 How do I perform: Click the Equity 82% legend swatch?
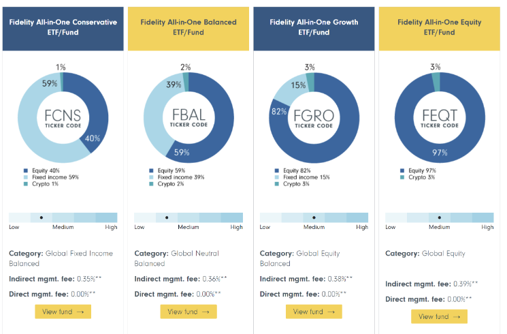pos(277,170)
